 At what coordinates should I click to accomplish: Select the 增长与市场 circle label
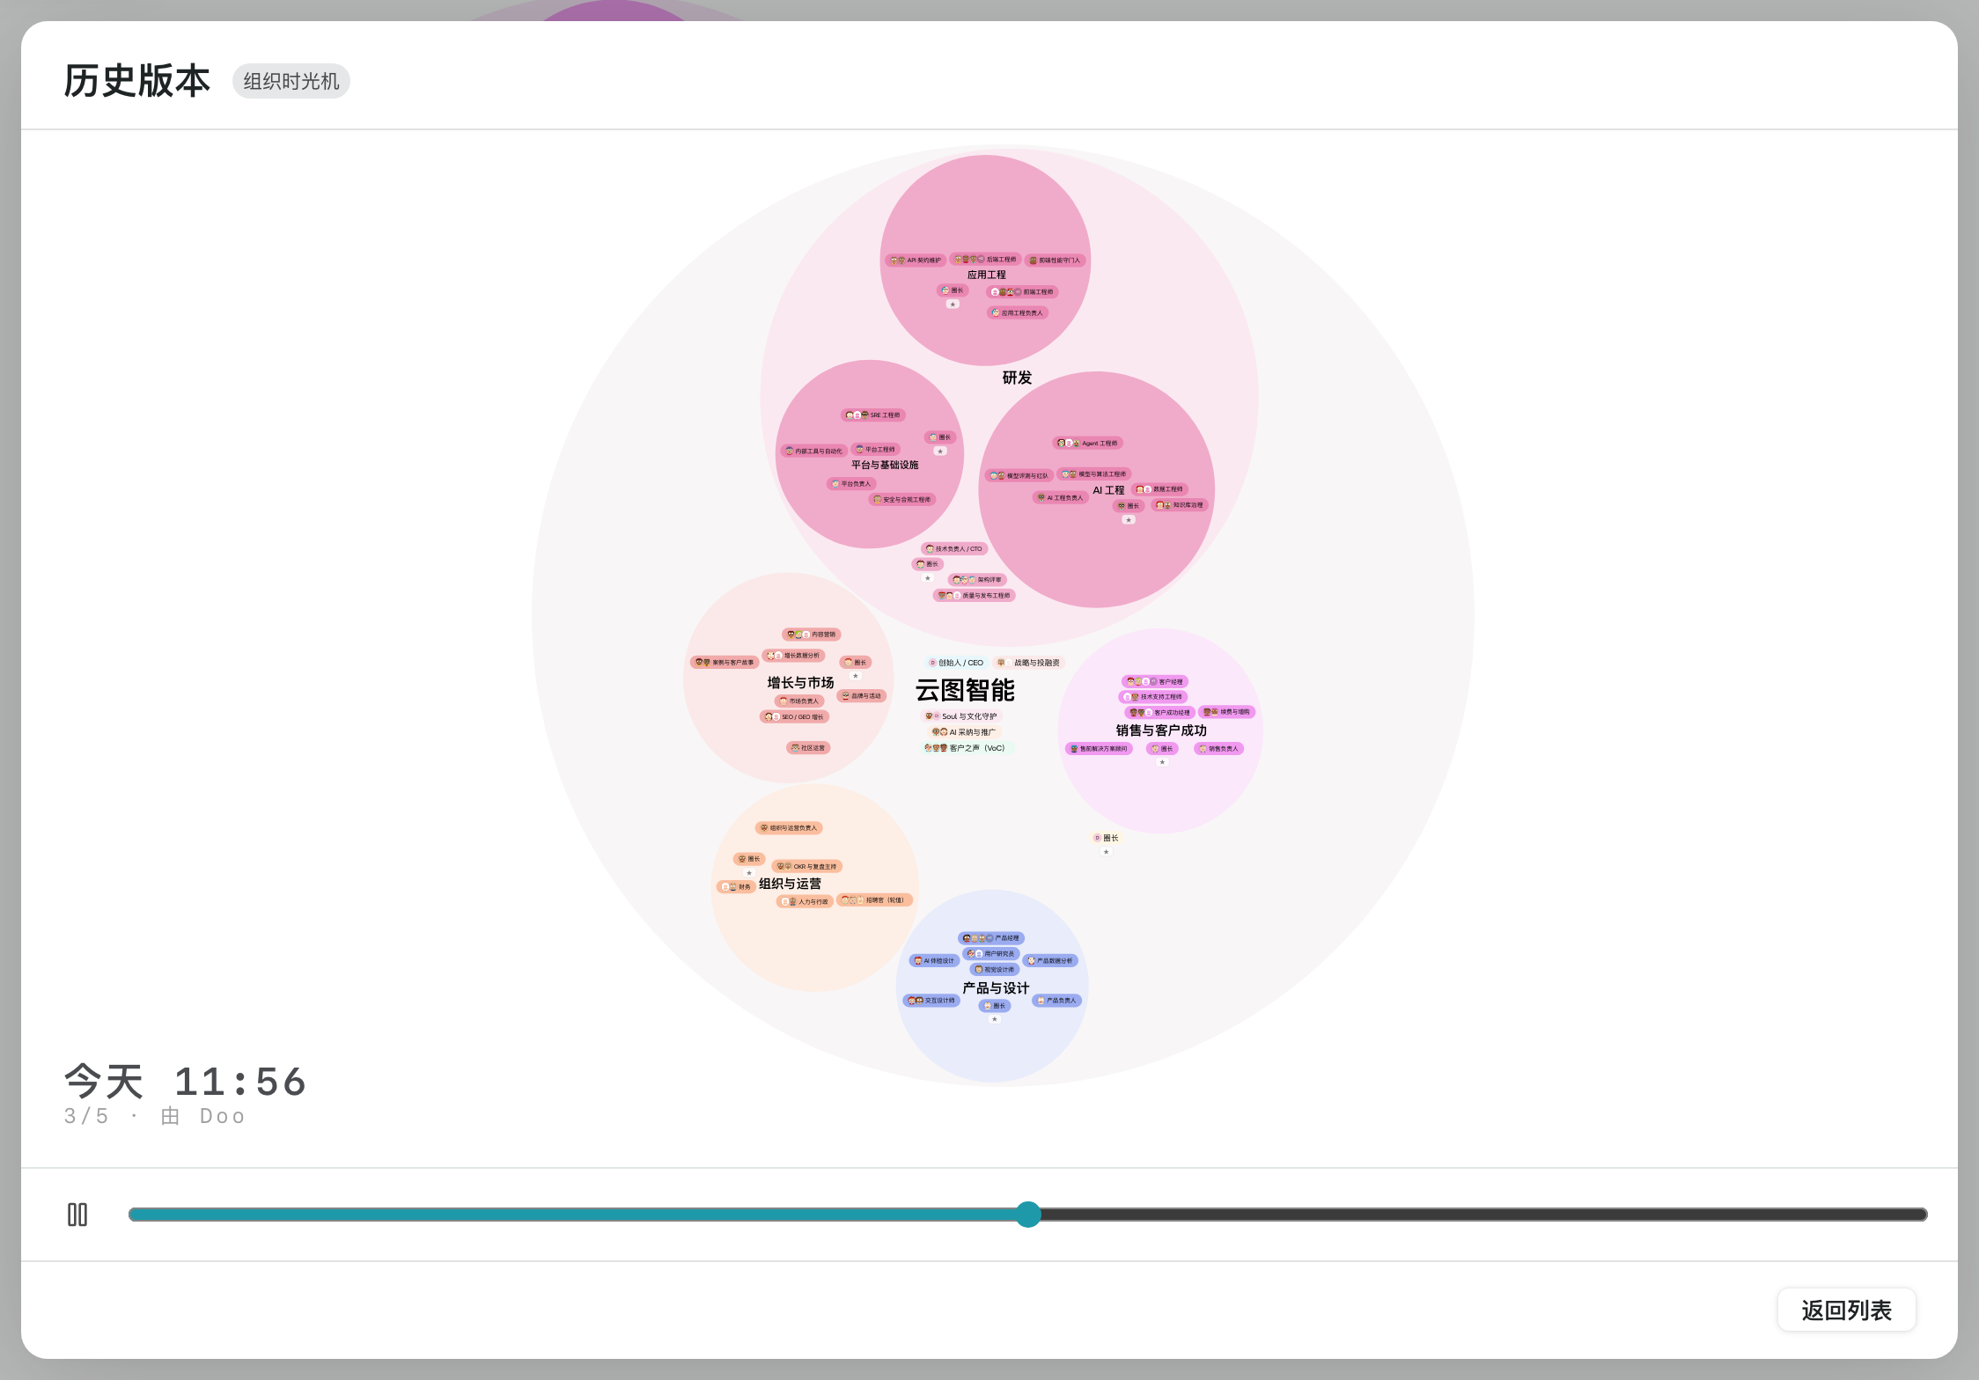[800, 682]
